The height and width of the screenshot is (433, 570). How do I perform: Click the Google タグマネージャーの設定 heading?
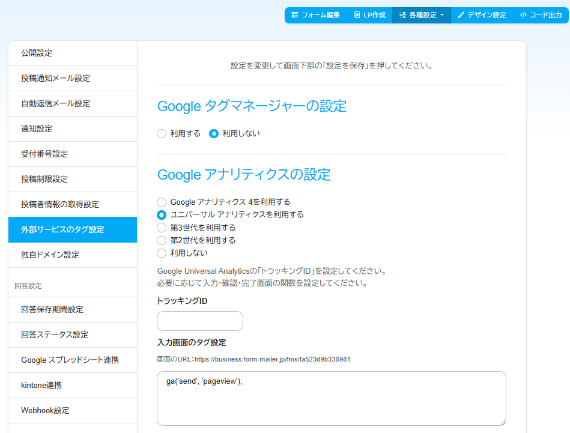(x=252, y=106)
